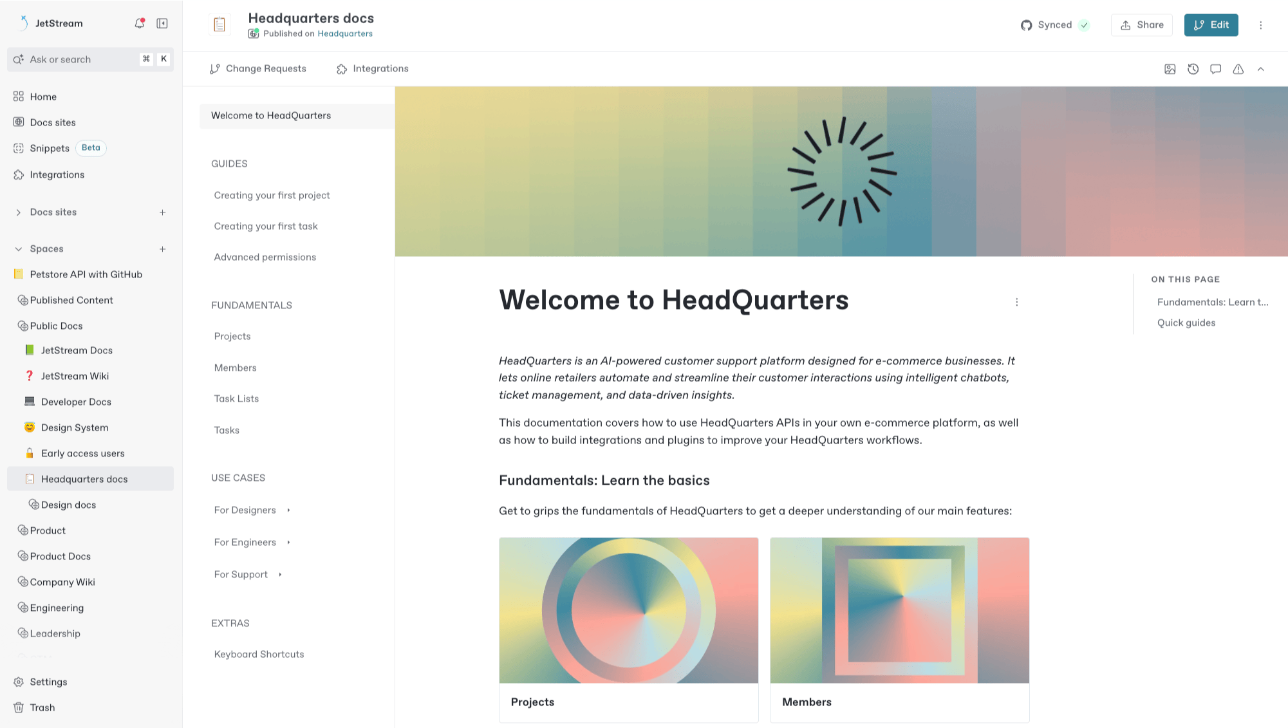Click the Keyboard Shortcuts extras page
This screenshot has height=728, width=1288.
[x=258, y=654]
